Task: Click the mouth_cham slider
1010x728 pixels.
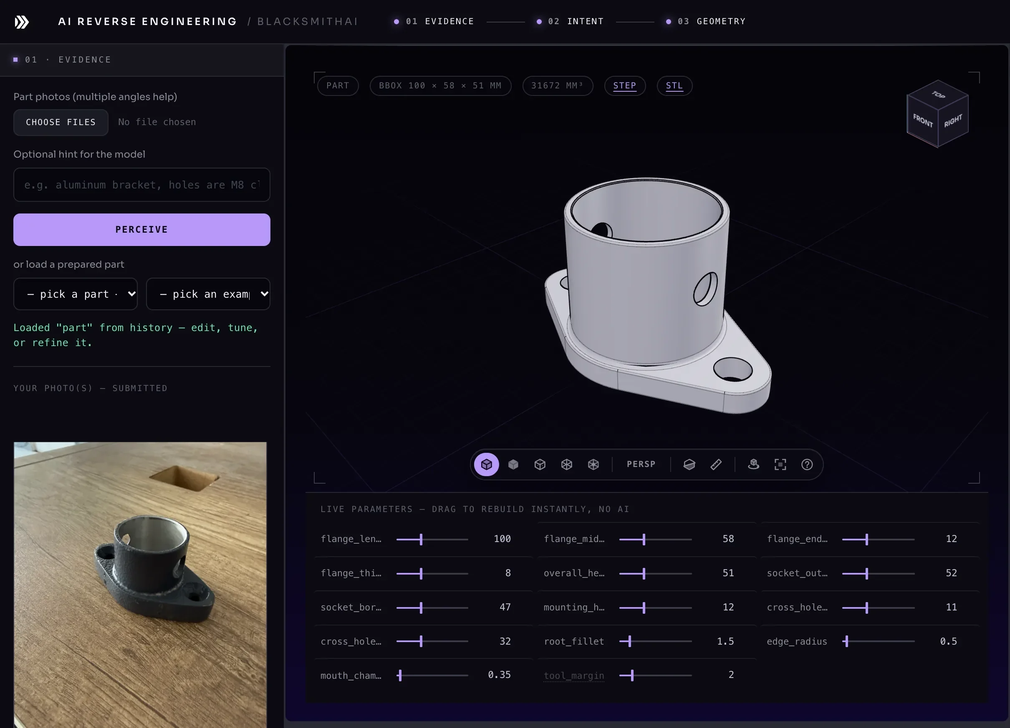Action: pyautogui.click(x=432, y=675)
